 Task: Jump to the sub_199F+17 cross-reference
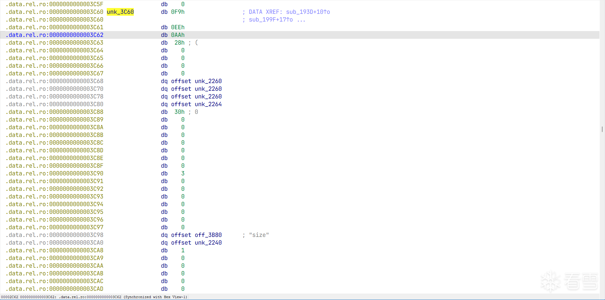(271, 20)
